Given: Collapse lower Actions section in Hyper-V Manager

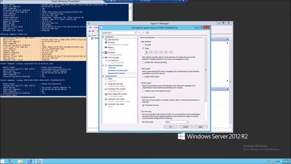Looking at the screenshot, I should click(x=227, y=89).
